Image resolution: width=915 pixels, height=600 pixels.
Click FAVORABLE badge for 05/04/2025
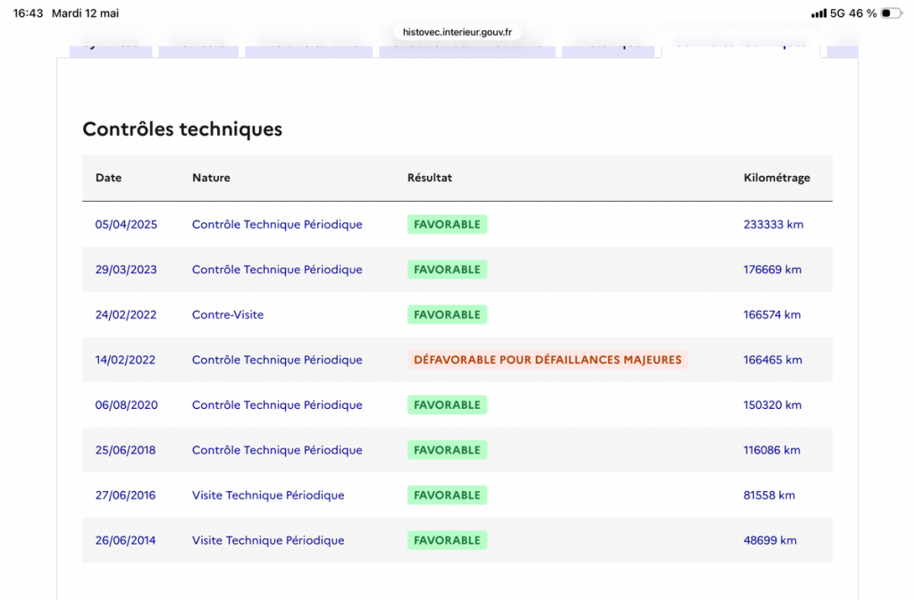[x=447, y=224]
